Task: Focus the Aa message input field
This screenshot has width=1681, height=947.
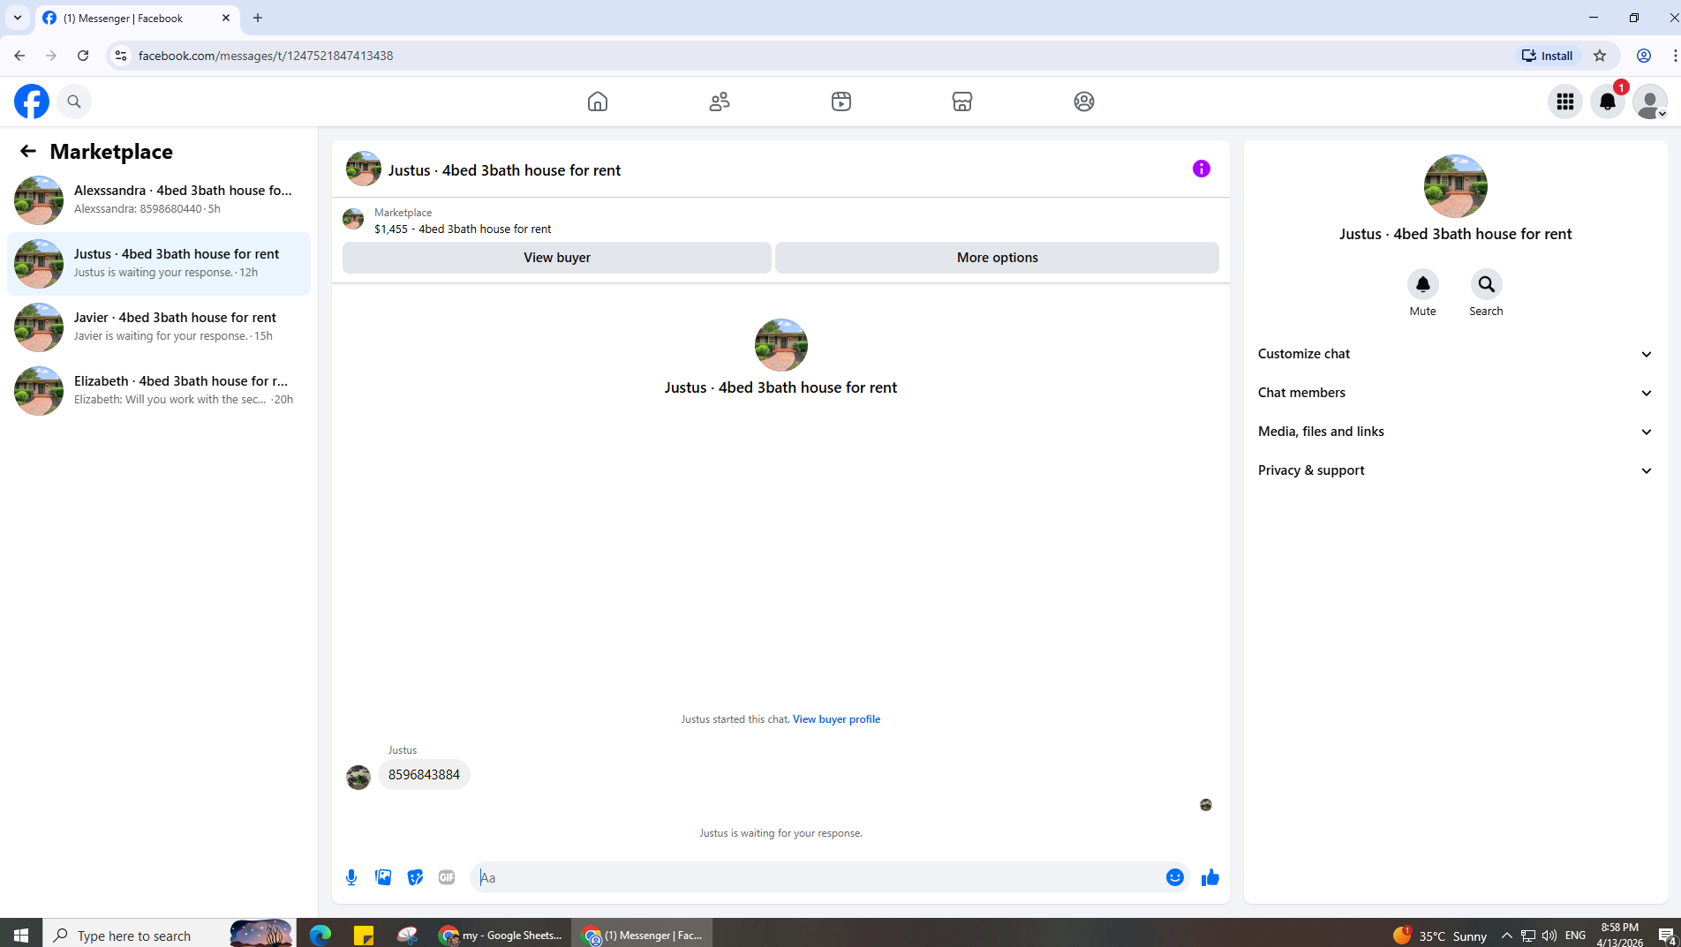Action: point(817,877)
